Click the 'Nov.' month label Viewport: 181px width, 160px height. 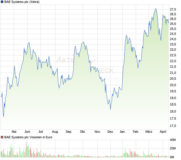click(98, 132)
